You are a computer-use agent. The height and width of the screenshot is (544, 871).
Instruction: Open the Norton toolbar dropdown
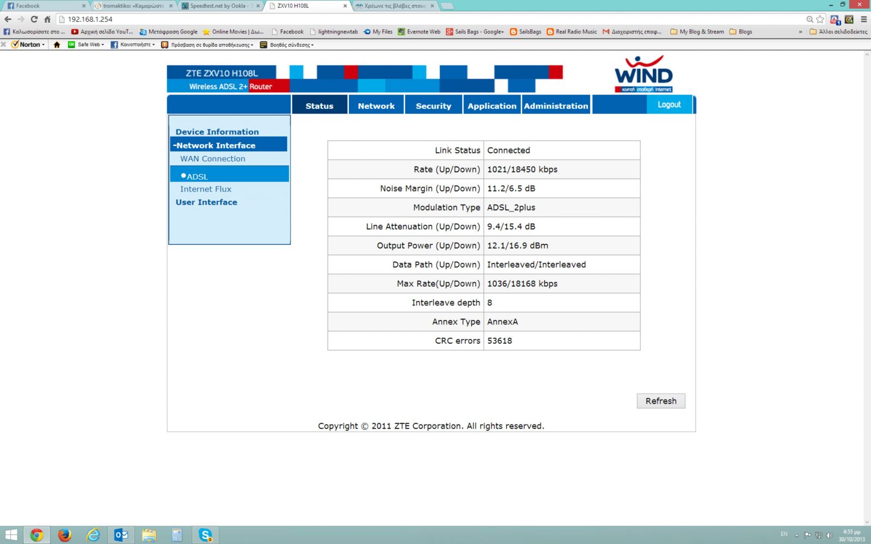pos(28,45)
